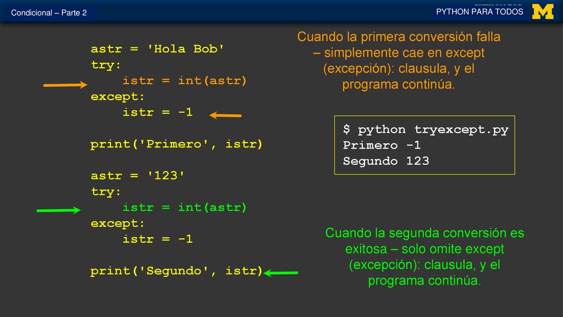The image size is (563, 317).
Task: Click the 'istr = -1' line under first except
Action: click(158, 112)
